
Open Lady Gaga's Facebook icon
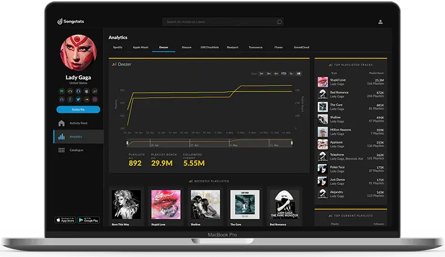70,99
